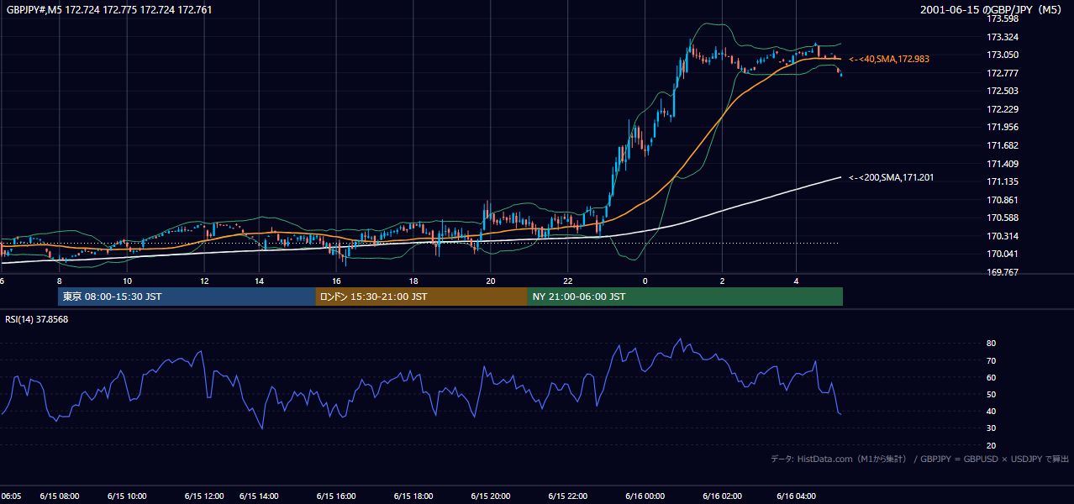The height and width of the screenshot is (504, 1074).
Task: Click price axis value 173.050
Action: pyautogui.click(x=1002, y=55)
